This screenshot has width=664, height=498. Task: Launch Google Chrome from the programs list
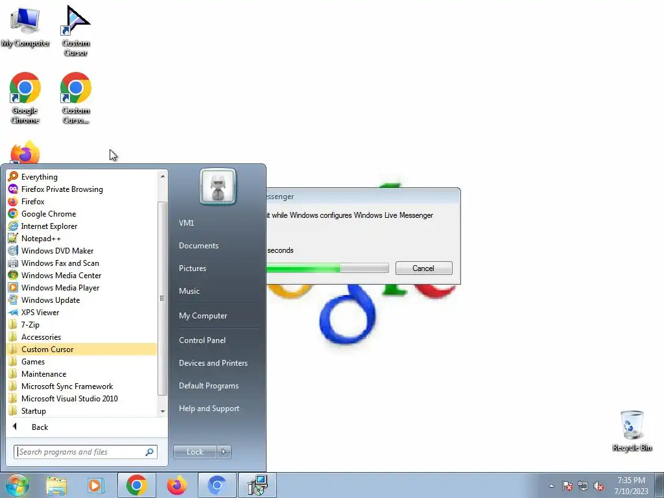pos(82,213)
